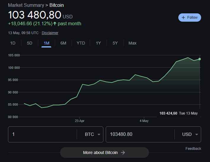The width and height of the screenshot is (210, 162).
Task: Open the USD currency dropdown
Action: coord(190,134)
